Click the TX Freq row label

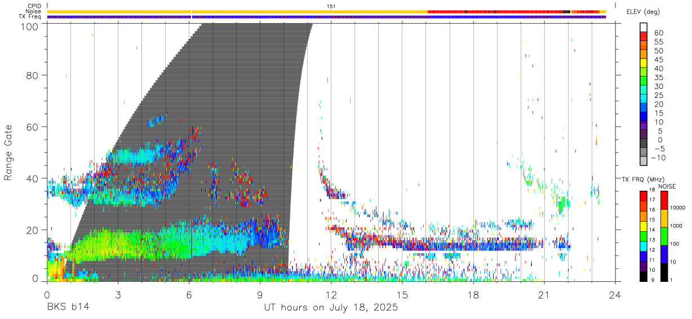(30, 17)
